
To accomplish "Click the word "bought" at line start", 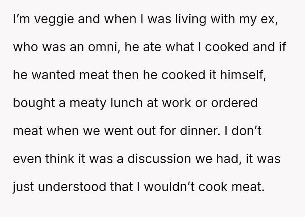I will click(x=35, y=103).
